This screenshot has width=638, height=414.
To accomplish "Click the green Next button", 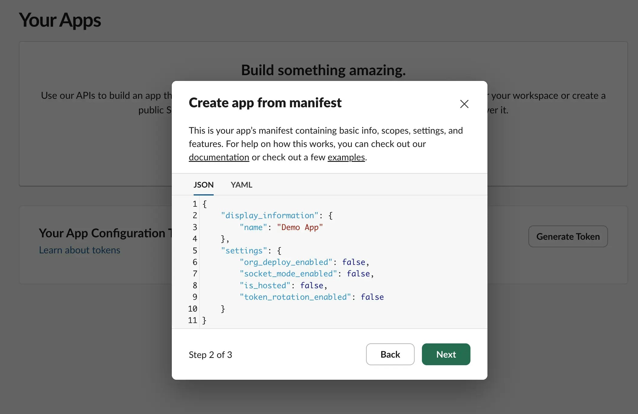I will 446,354.
